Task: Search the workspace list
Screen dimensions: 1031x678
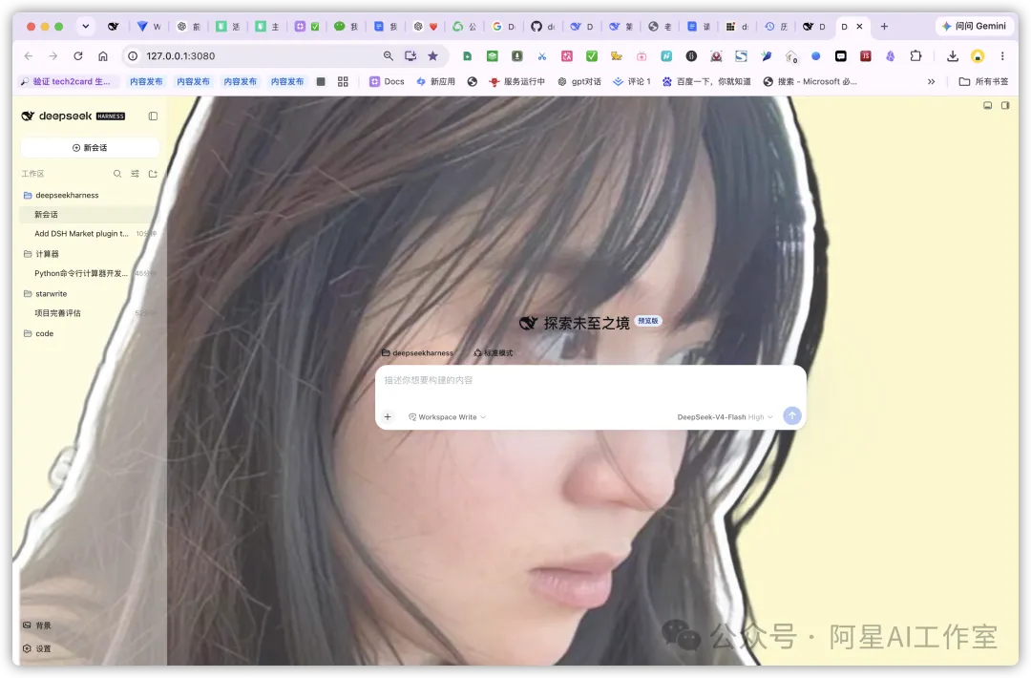Action: pos(117,174)
